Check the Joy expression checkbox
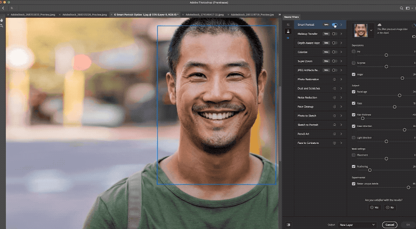 click(354, 51)
